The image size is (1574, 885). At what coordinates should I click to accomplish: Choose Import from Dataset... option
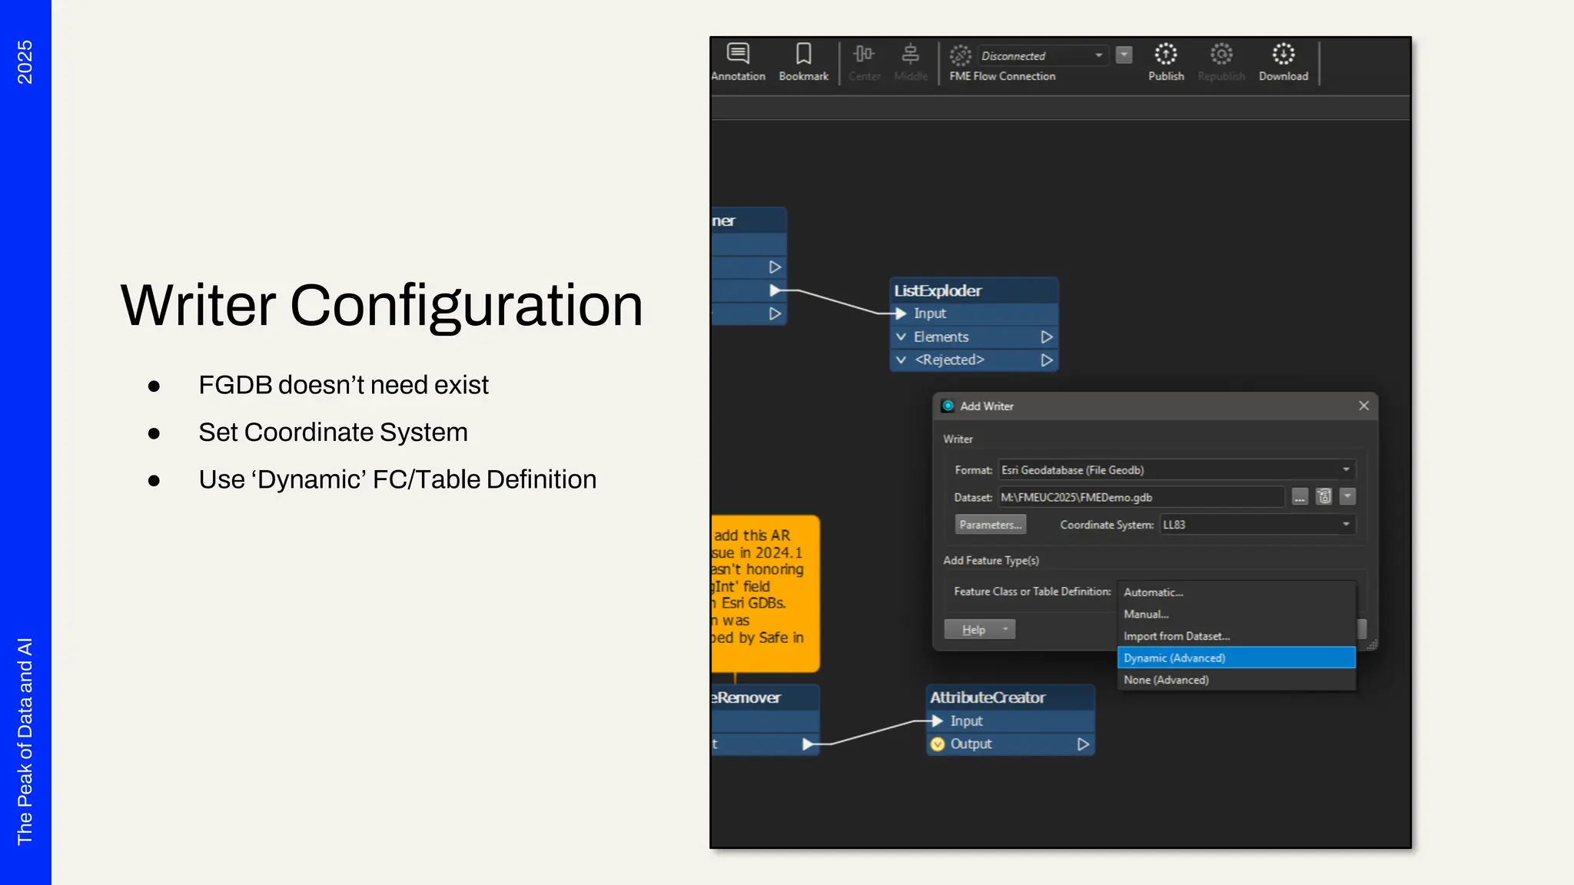pyautogui.click(x=1176, y=636)
